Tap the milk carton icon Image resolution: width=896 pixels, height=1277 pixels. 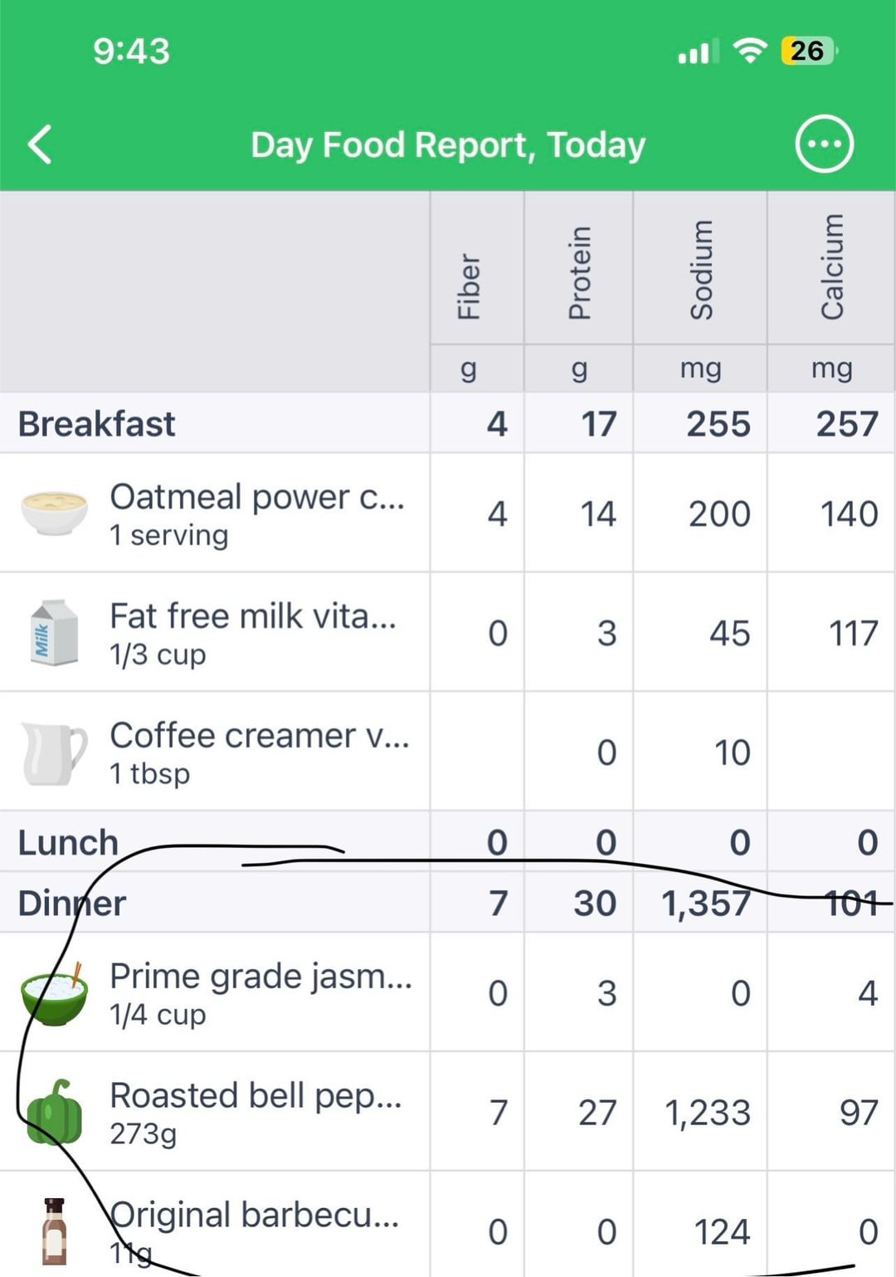point(54,632)
